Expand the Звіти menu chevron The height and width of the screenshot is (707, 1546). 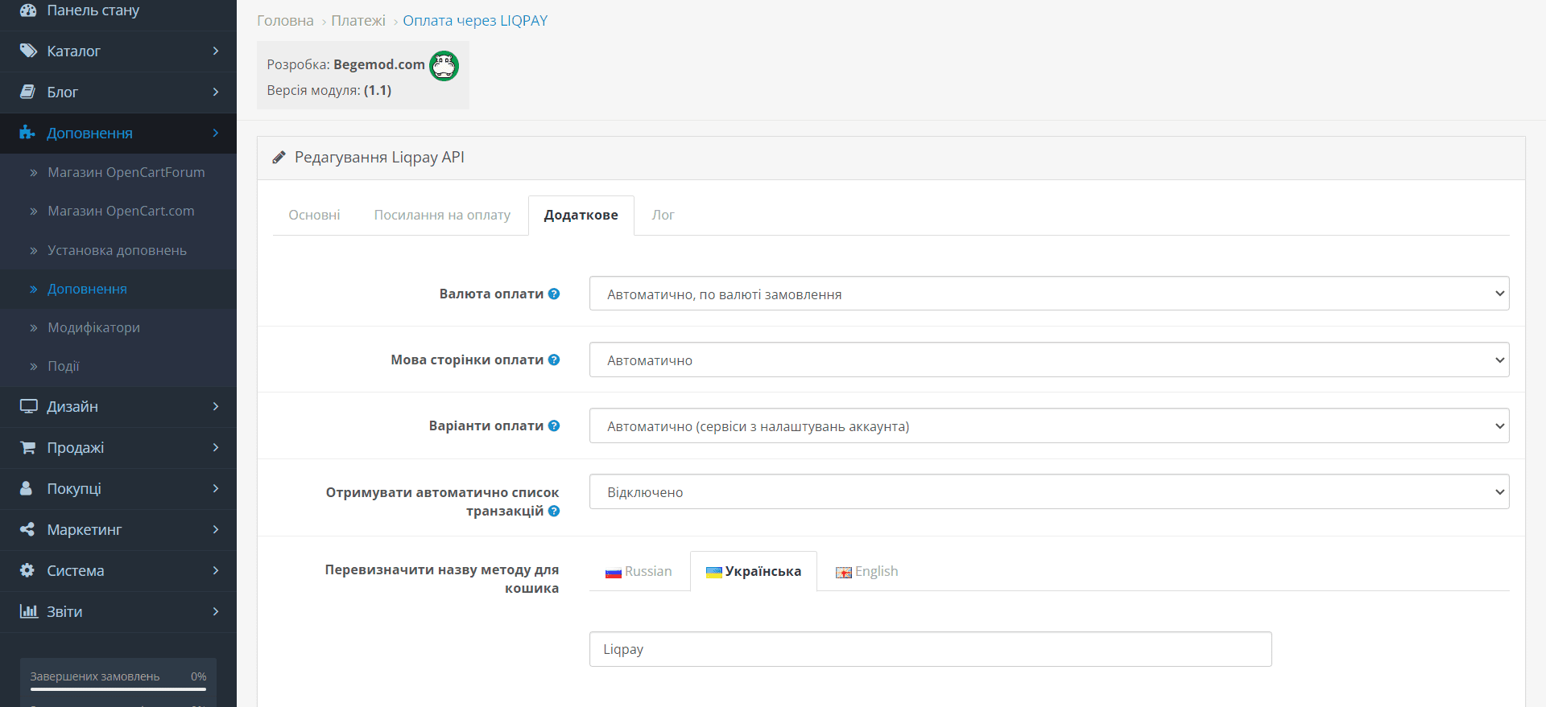(x=216, y=611)
